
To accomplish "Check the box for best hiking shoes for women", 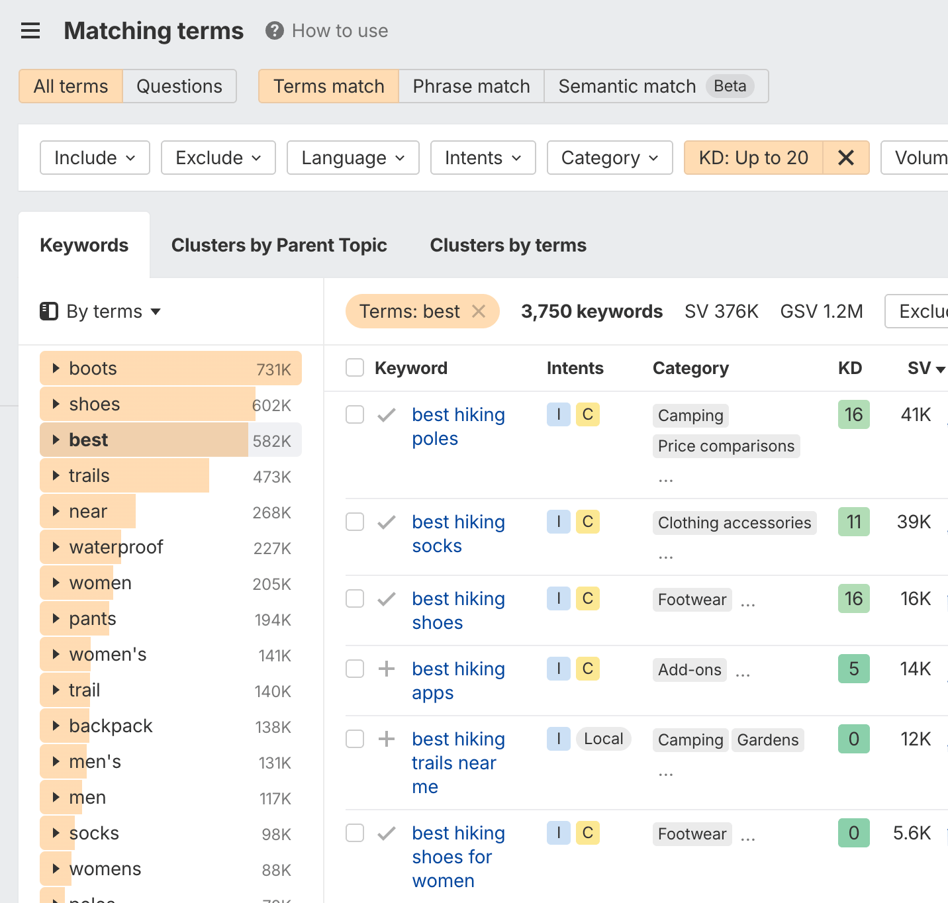I will pyautogui.click(x=355, y=833).
